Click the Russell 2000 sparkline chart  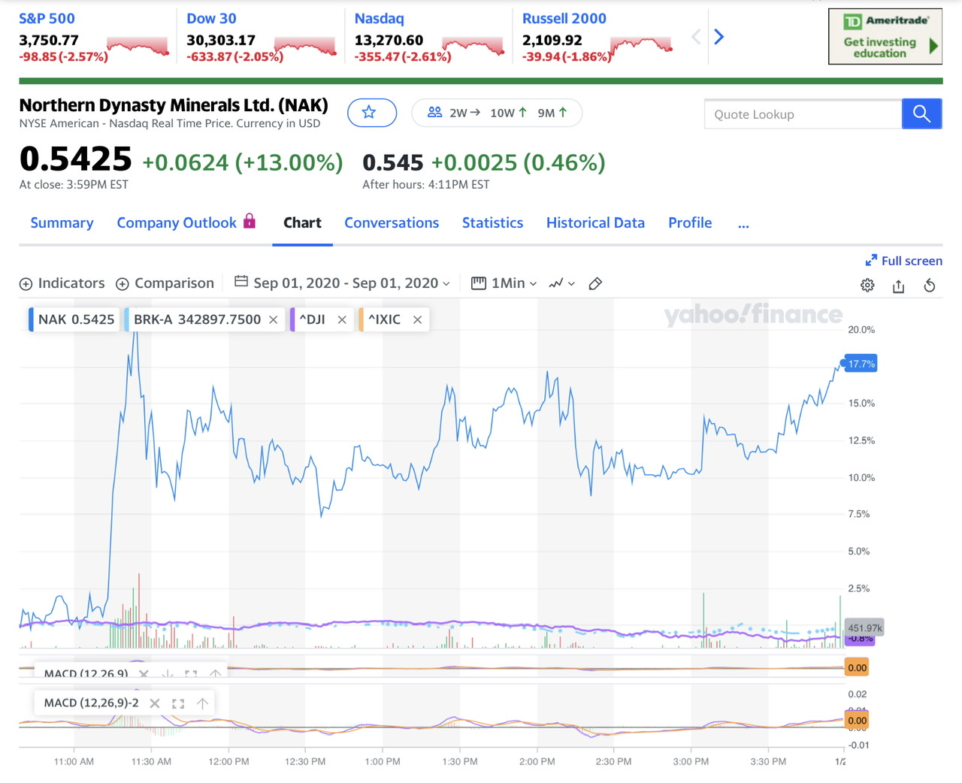click(x=641, y=46)
